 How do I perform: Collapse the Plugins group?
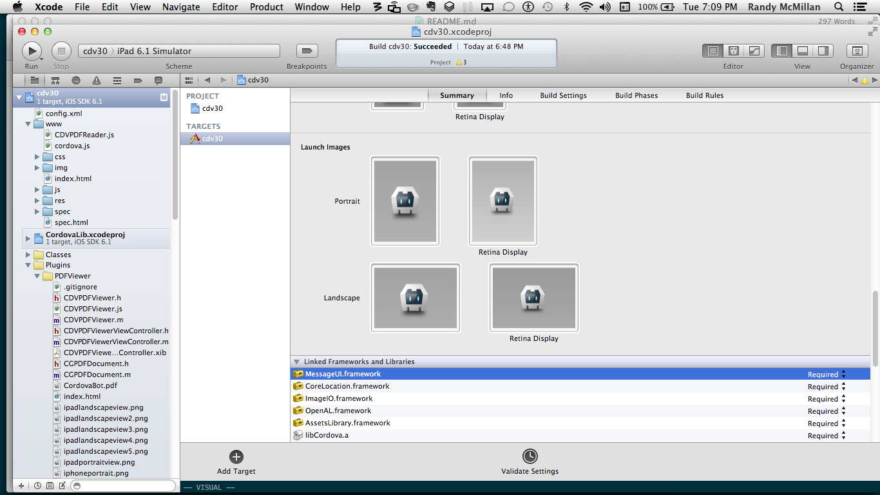coord(28,265)
